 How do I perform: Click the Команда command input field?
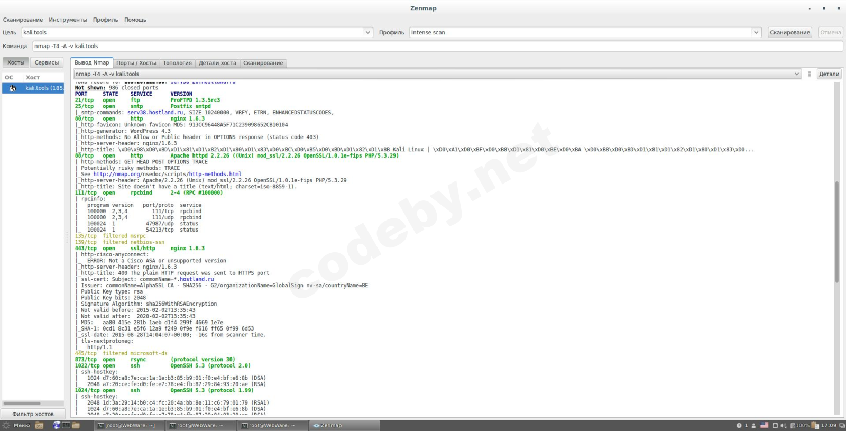tap(437, 46)
